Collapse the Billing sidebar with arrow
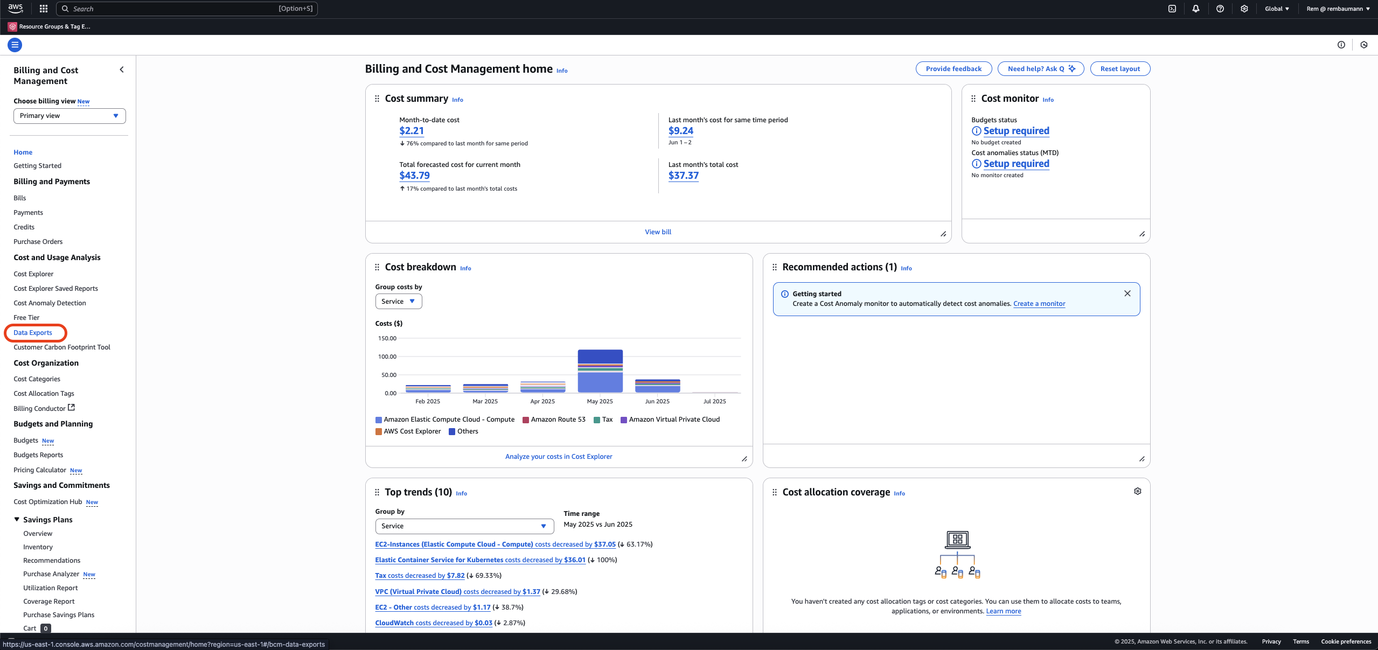Viewport: 1378px width, 650px height. click(122, 69)
